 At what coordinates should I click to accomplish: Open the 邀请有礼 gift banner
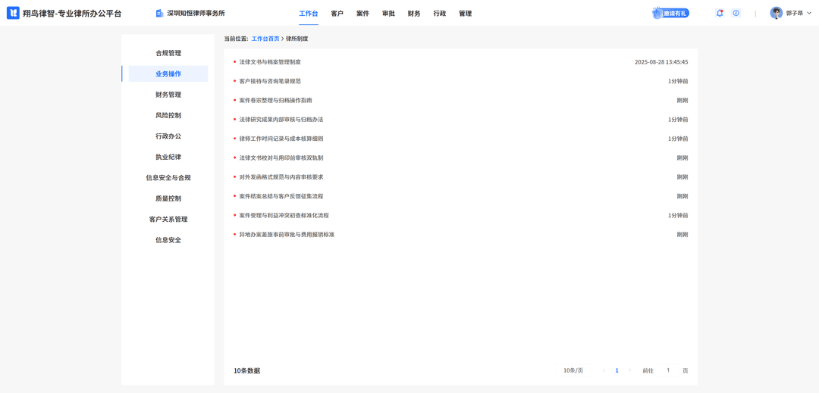(x=670, y=13)
